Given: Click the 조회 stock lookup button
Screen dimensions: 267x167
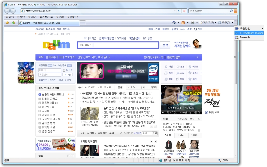Looking at the screenshot, I should coord(155,133).
